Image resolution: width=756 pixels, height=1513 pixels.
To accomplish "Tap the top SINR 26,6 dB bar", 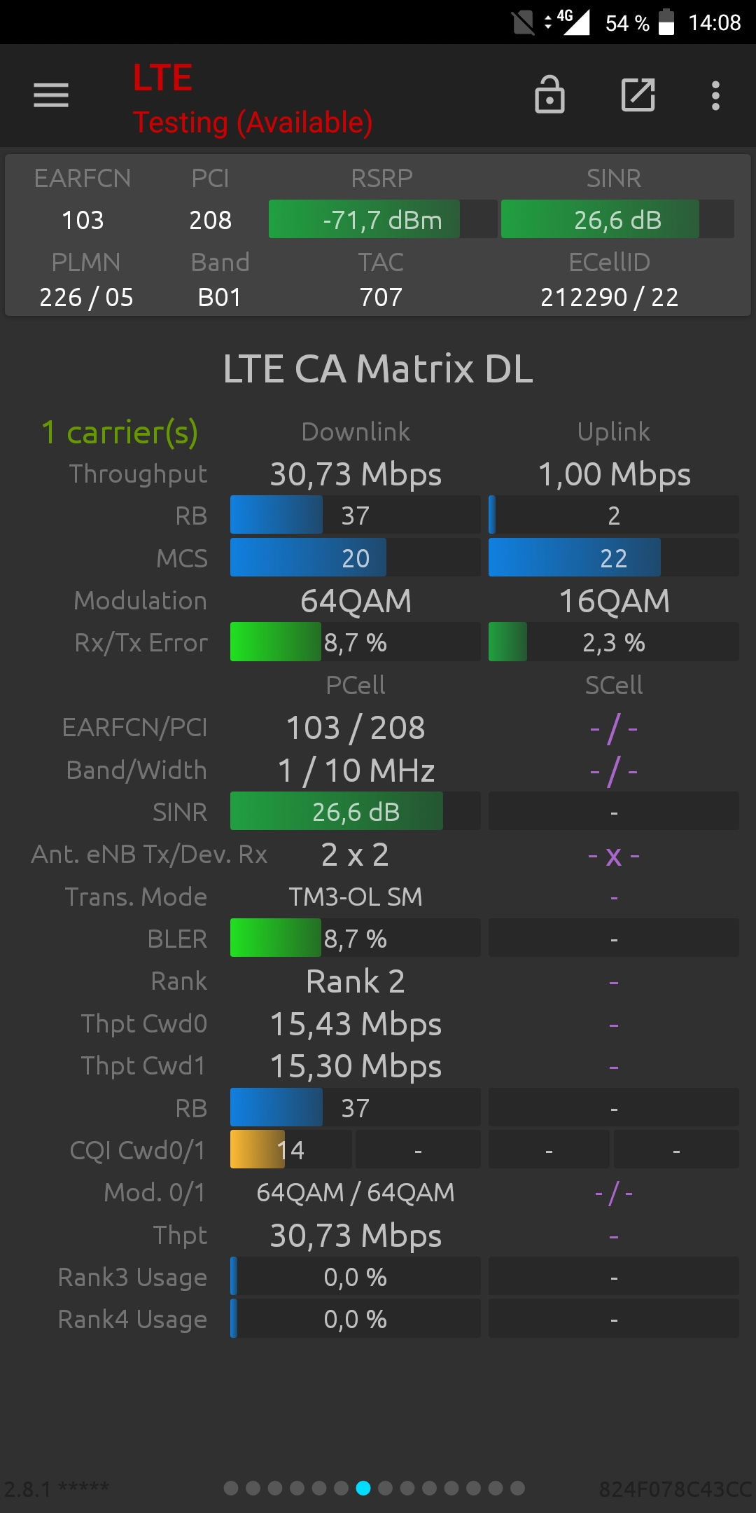I will click(617, 219).
